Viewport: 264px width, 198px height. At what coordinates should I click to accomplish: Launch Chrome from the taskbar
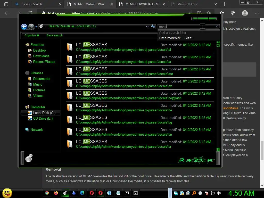(x=47, y=193)
